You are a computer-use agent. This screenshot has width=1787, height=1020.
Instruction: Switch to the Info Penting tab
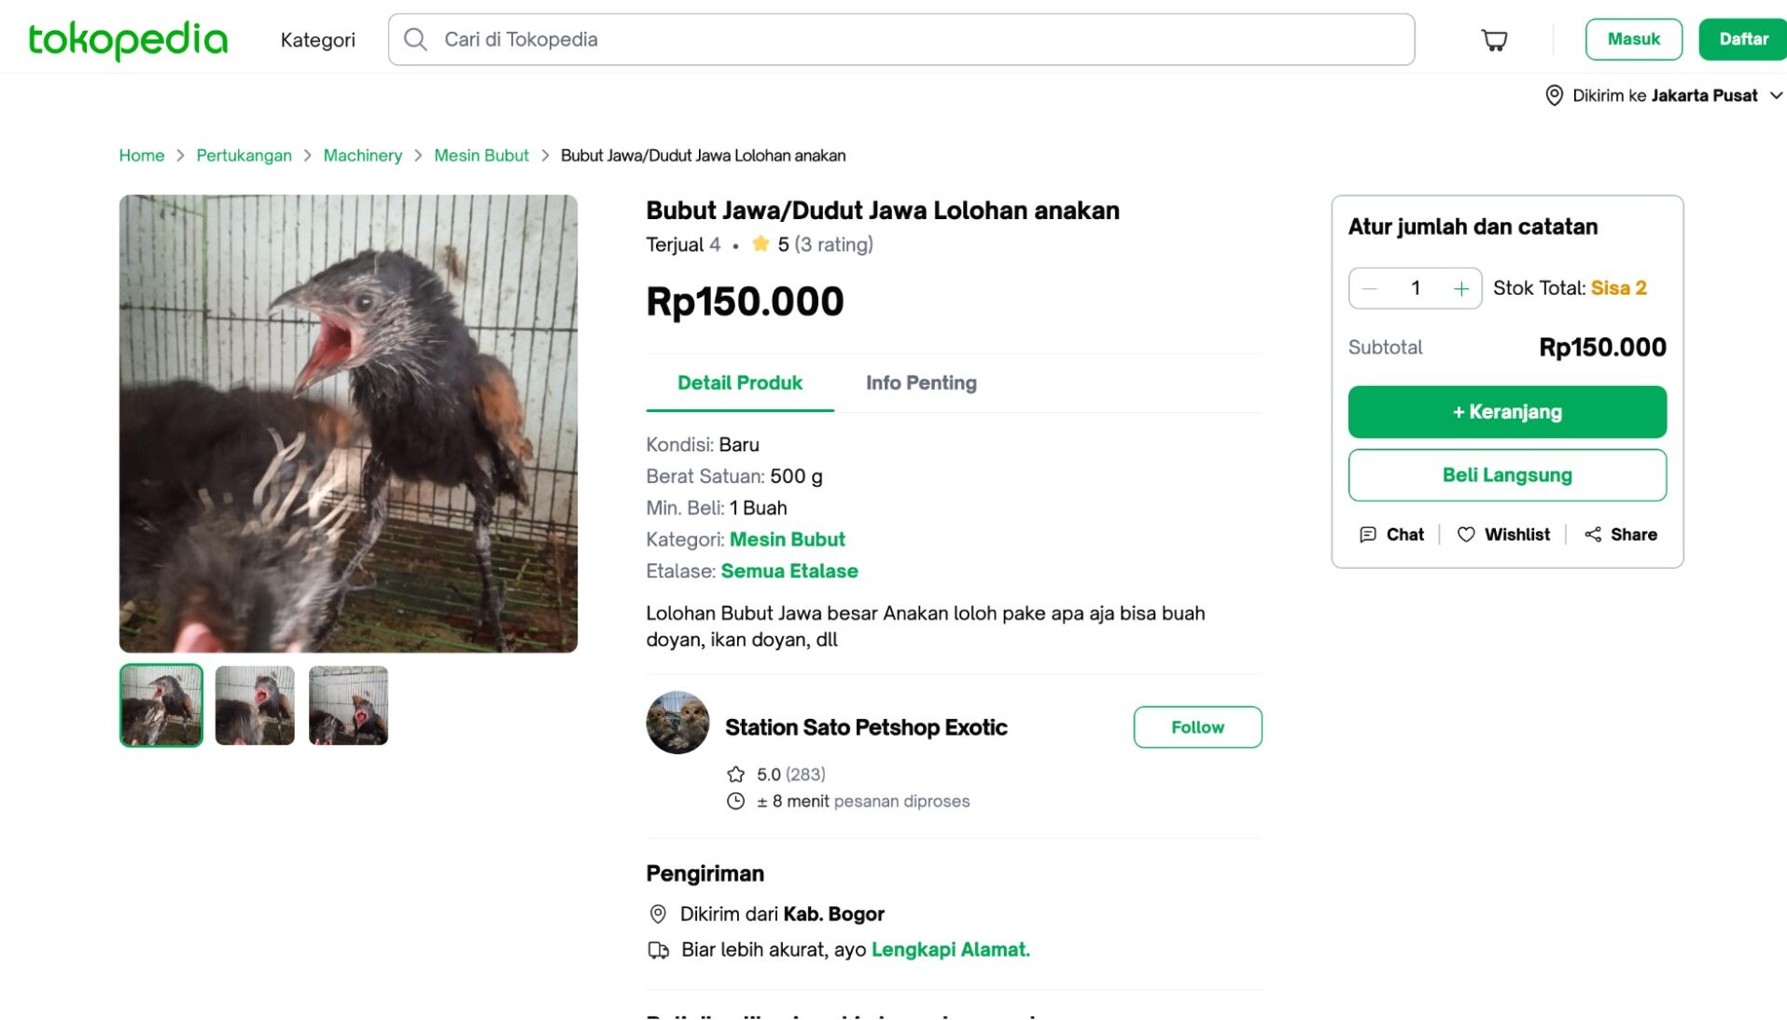pyautogui.click(x=920, y=382)
